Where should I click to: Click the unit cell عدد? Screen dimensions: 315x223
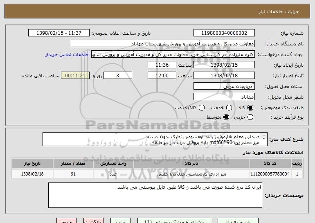(113, 174)
